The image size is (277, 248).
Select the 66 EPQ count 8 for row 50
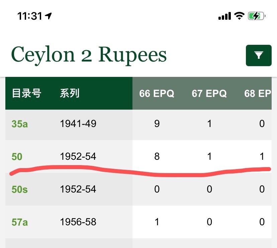[x=157, y=156]
